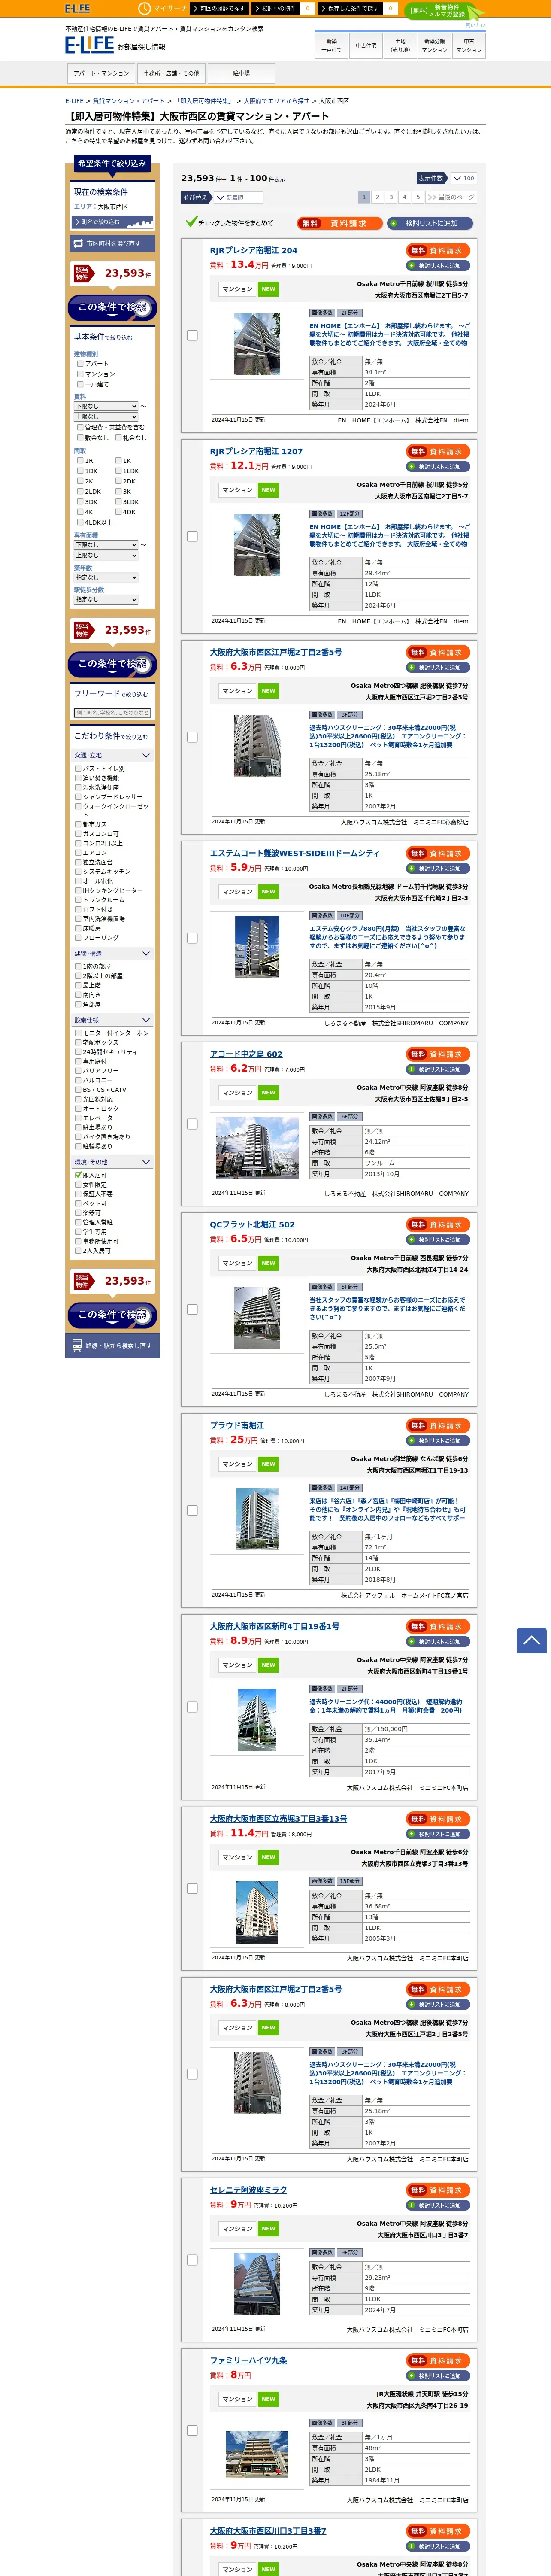Go to results page 2
The height and width of the screenshot is (2576, 551).
378,197
